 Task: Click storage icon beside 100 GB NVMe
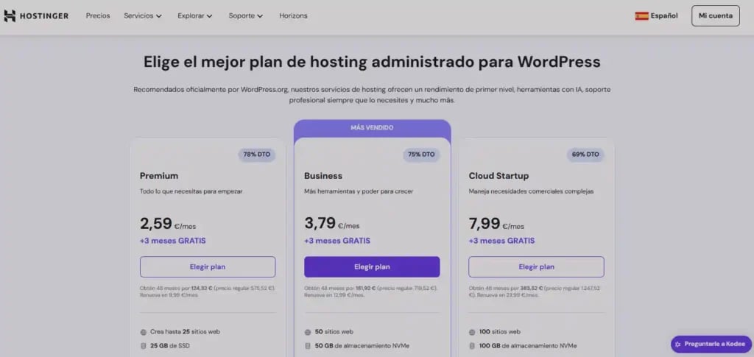point(472,345)
